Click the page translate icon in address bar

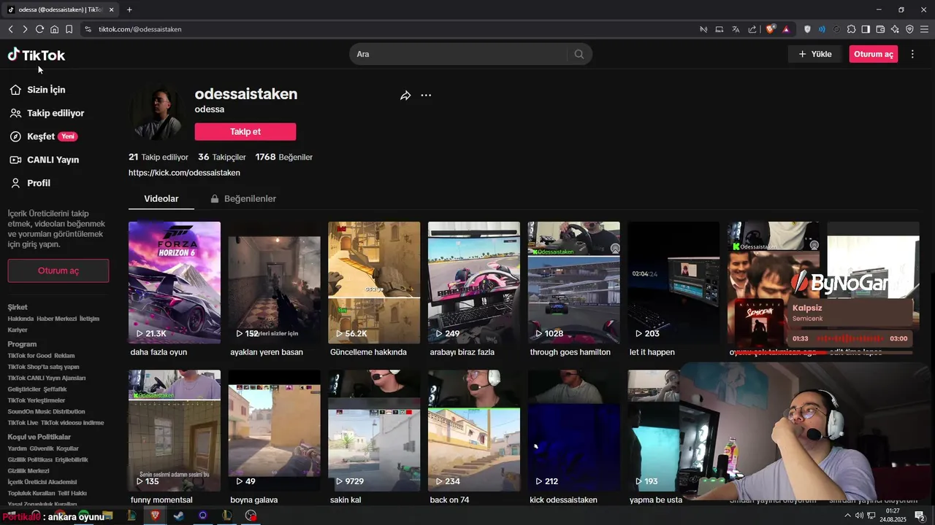[x=736, y=29]
